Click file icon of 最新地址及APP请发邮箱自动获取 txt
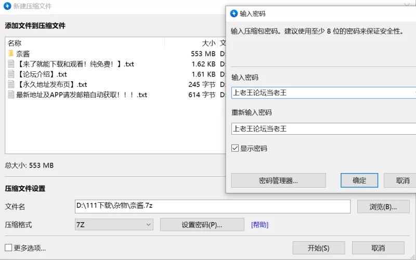The image size is (416, 260). pyautogui.click(x=11, y=95)
